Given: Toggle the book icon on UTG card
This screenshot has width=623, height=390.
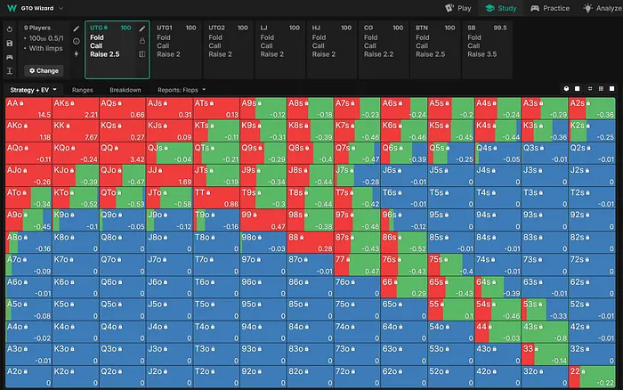Looking at the screenshot, I should pos(142,54).
